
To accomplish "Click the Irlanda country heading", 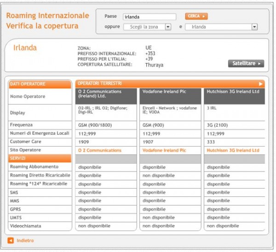I will 25,48.
